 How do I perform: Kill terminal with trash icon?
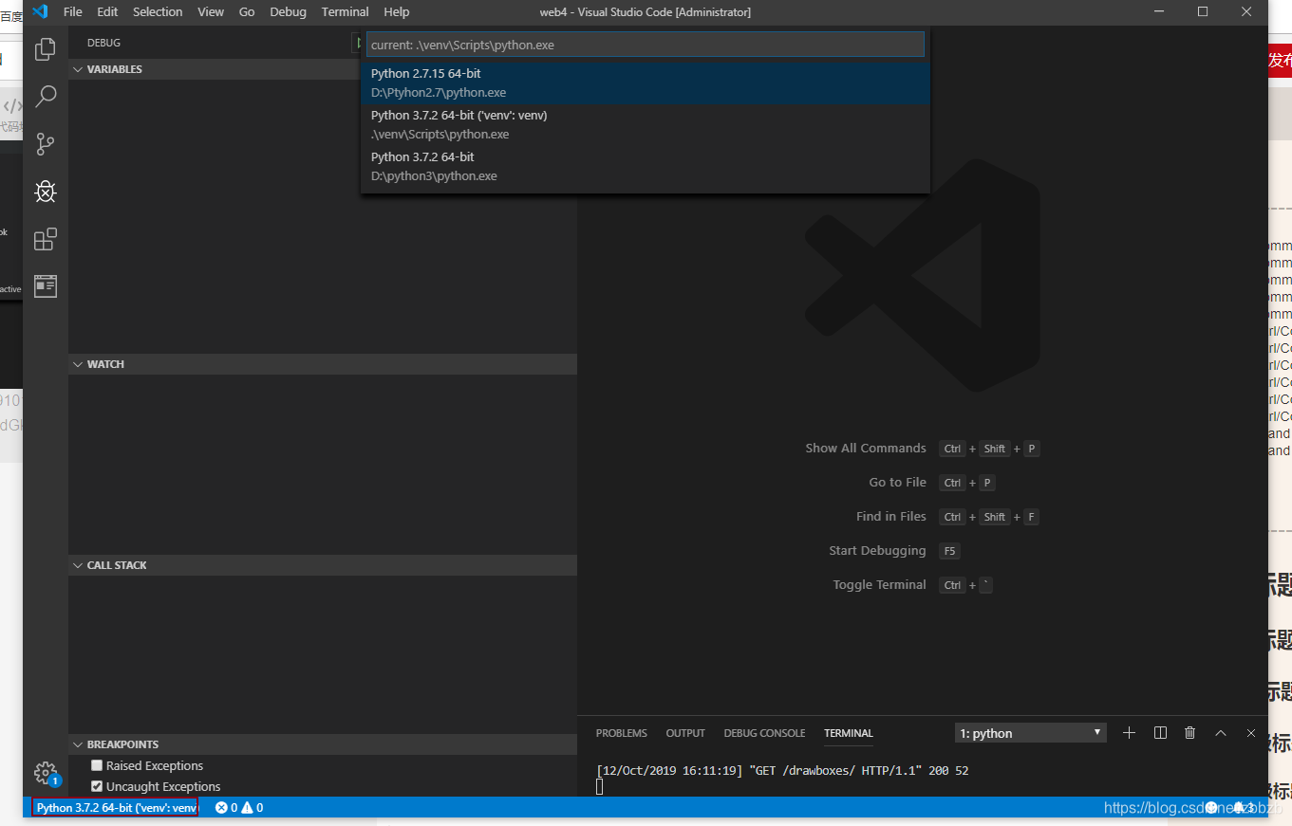click(1190, 733)
